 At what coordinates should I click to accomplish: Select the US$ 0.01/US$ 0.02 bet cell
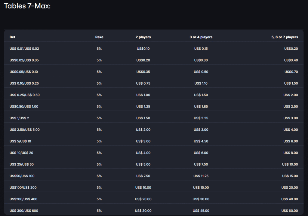(24, 49)
